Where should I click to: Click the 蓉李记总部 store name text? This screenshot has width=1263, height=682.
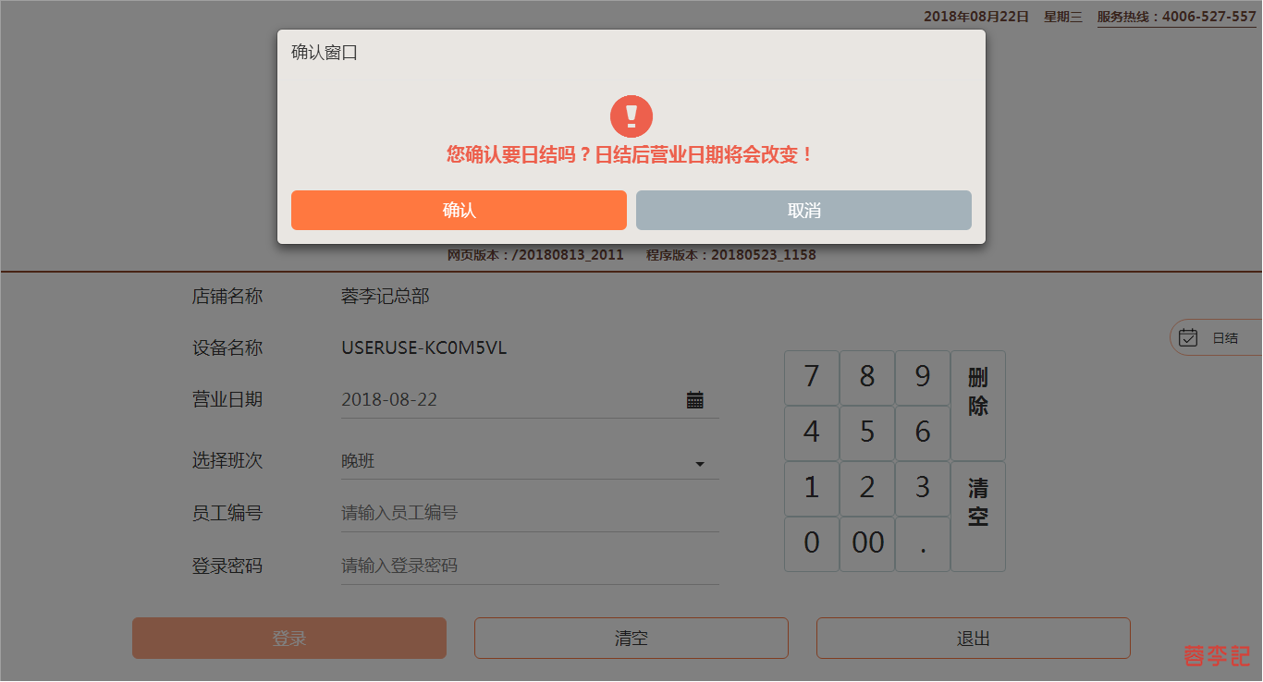point(386,297)
